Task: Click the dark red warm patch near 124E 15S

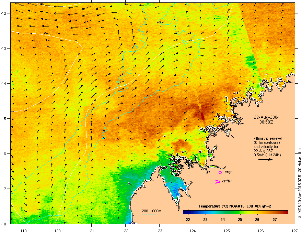Action: click(x=202, y=114)
